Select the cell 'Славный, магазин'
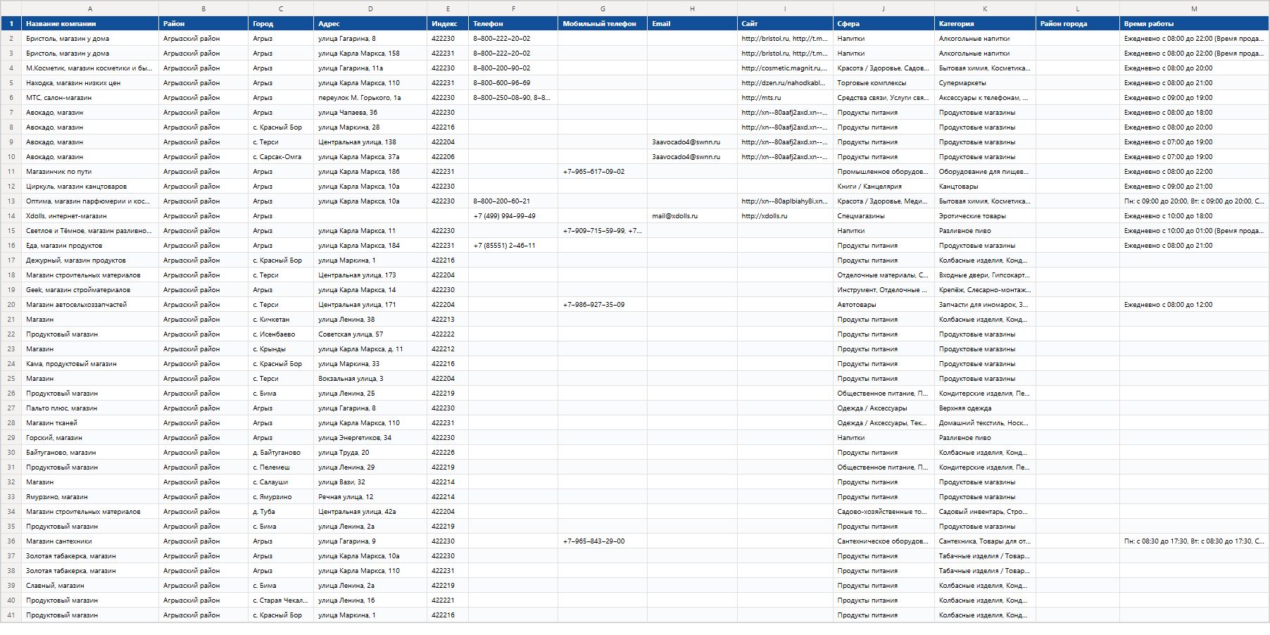 pos(90,586)
